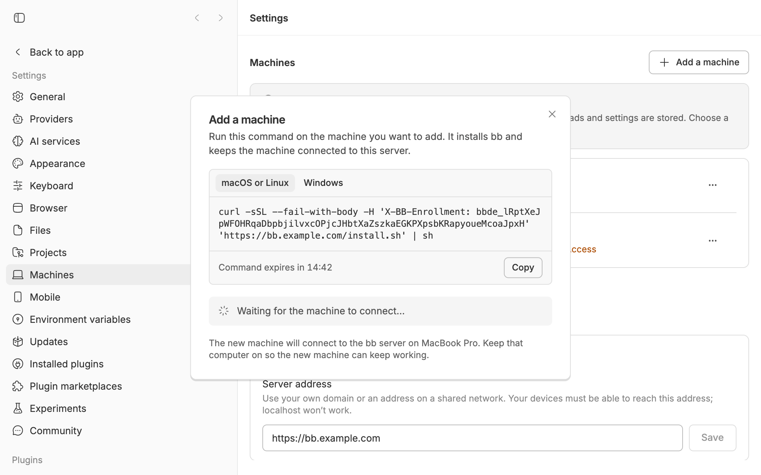Click the Environment variables key icon
The image size is (761, 475).
click(x=18, y=319)
